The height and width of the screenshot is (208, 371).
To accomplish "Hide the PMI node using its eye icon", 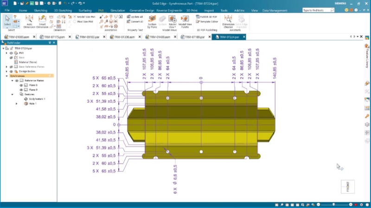I will click(x=11, y=53).
